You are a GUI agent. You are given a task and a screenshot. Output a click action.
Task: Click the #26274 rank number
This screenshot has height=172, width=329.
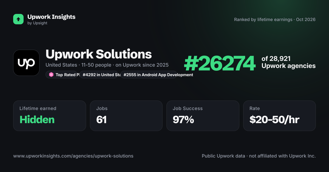tap(220, 63)
